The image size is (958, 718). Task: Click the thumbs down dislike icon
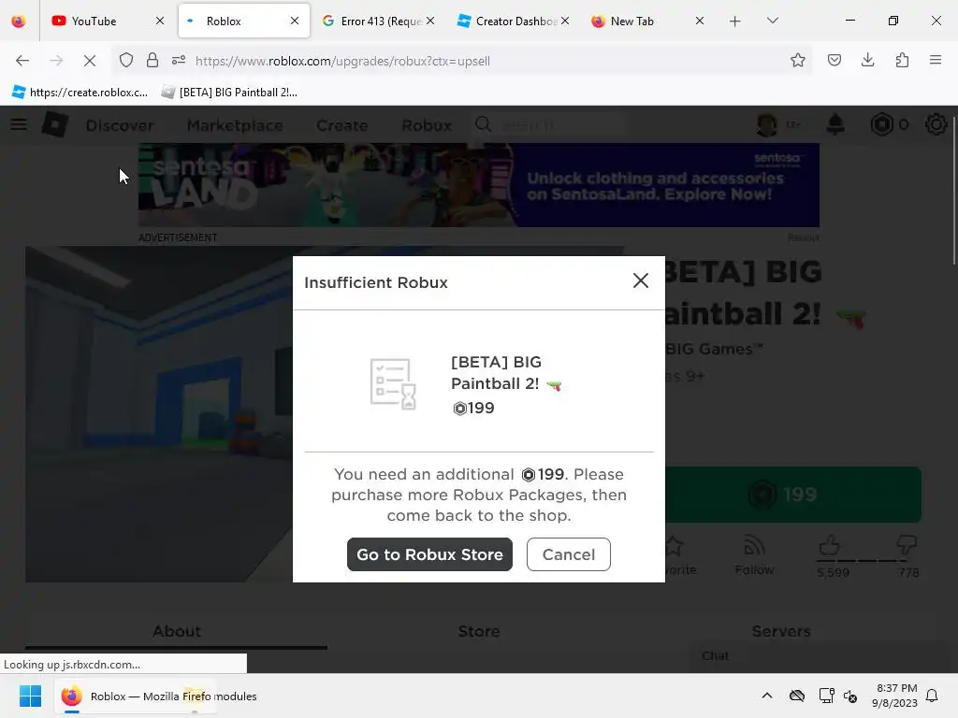pos(907,545)
